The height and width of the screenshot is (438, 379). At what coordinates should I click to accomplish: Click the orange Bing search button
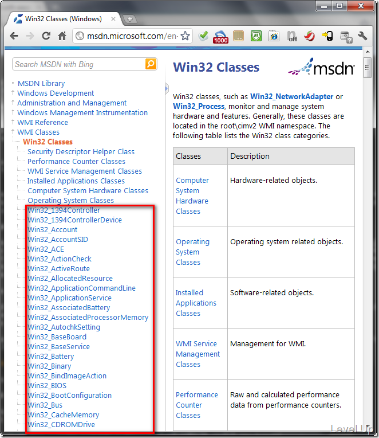(x=151, y=64)
